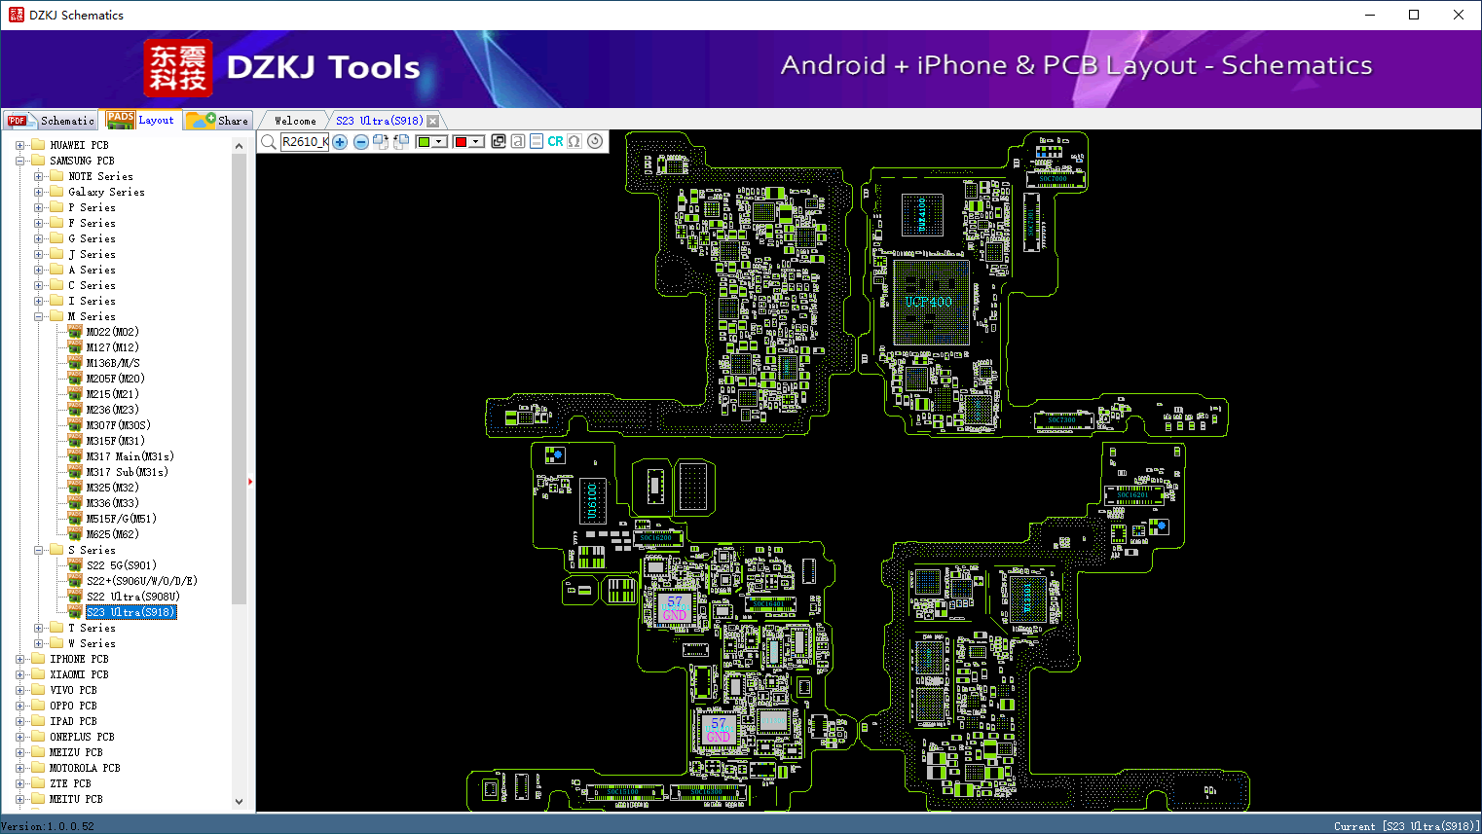Select the S23 Ultra(S918) tree item
The image size is (1482, 834).
click(x=130, y=612)
